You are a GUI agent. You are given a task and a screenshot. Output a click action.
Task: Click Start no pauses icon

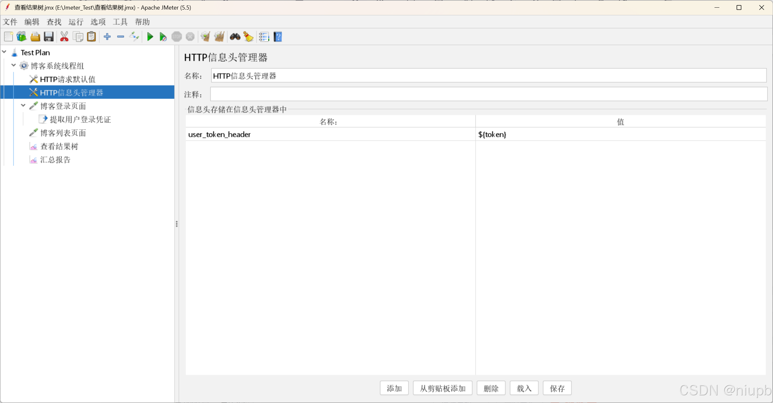pyautogui.click(x=163, y=37)
